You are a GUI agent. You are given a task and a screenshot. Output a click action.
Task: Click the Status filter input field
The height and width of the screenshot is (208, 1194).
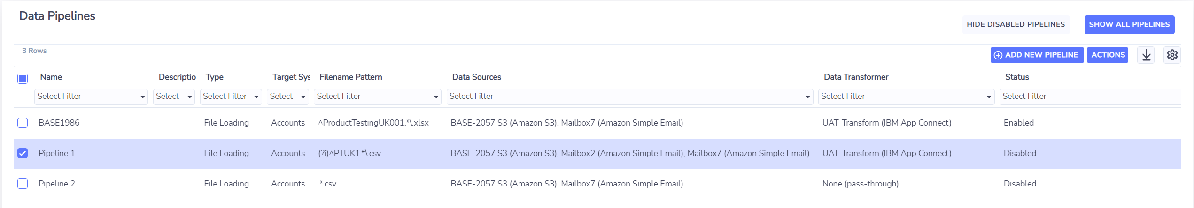click(1090, 97)
